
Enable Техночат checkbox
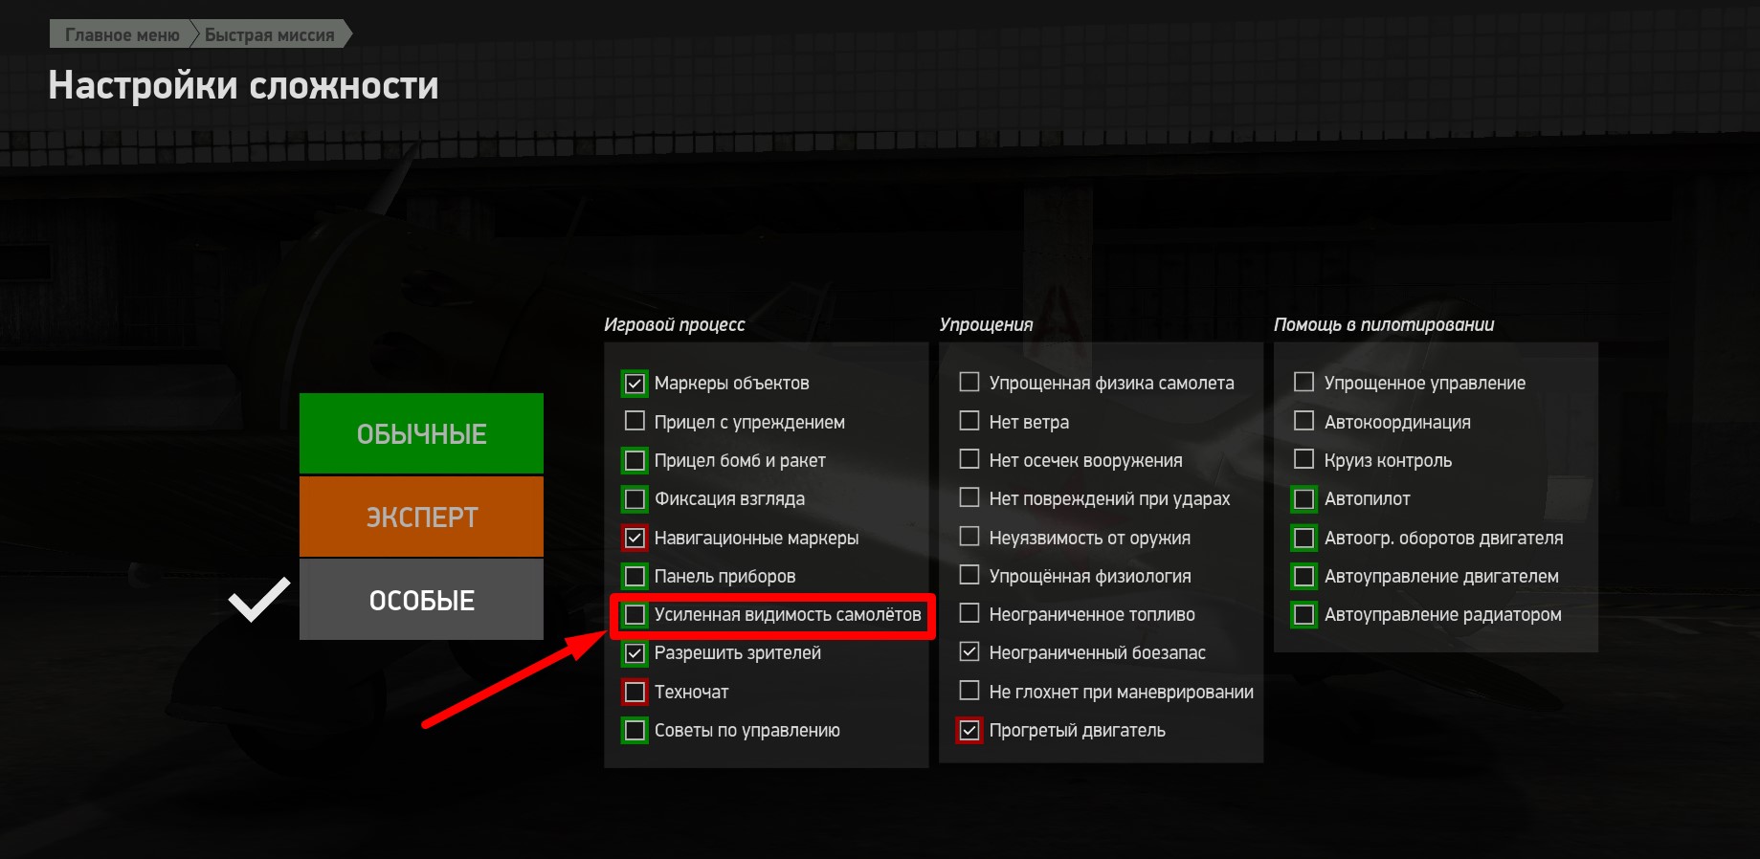(x=635, y=692)
